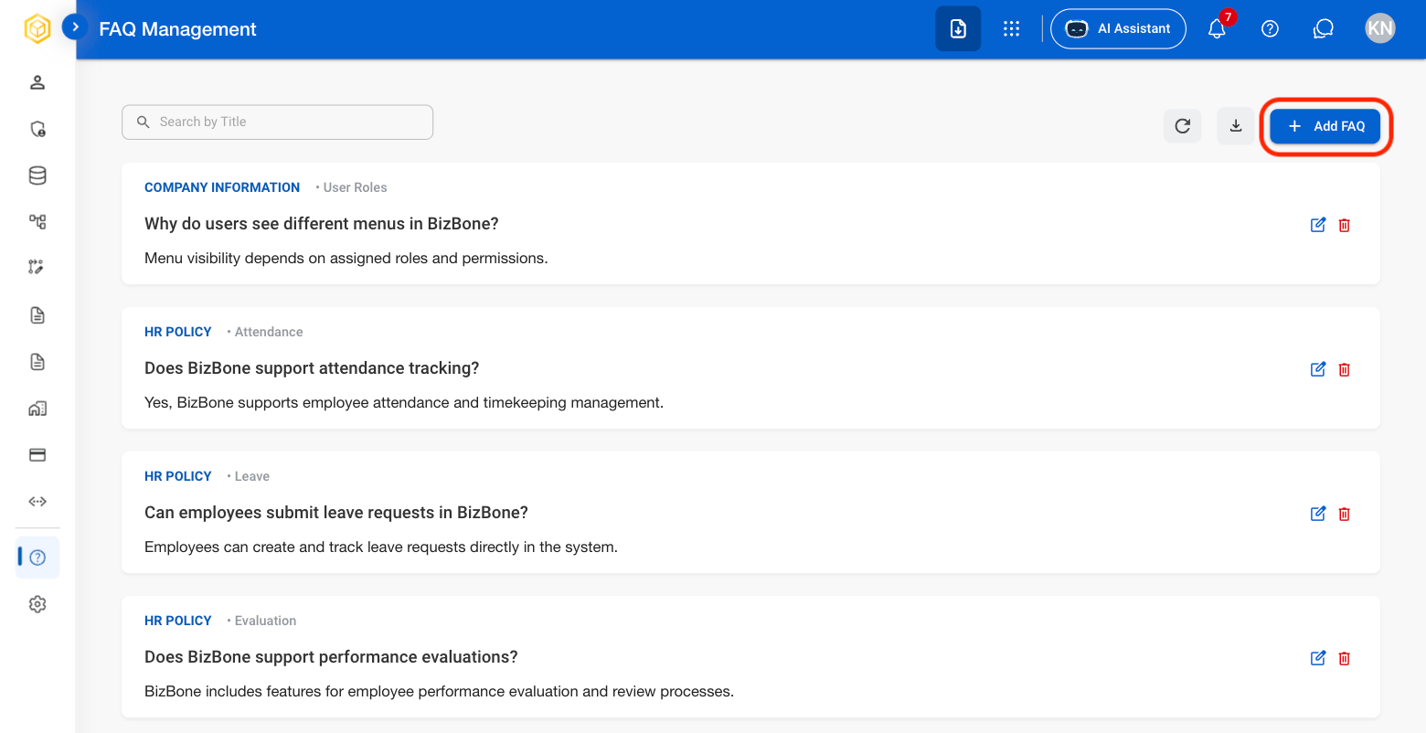Click the answer 'Menu visibility depends on assigned roles'
This screenshot has height=733, width=1426.
[346, 259]
